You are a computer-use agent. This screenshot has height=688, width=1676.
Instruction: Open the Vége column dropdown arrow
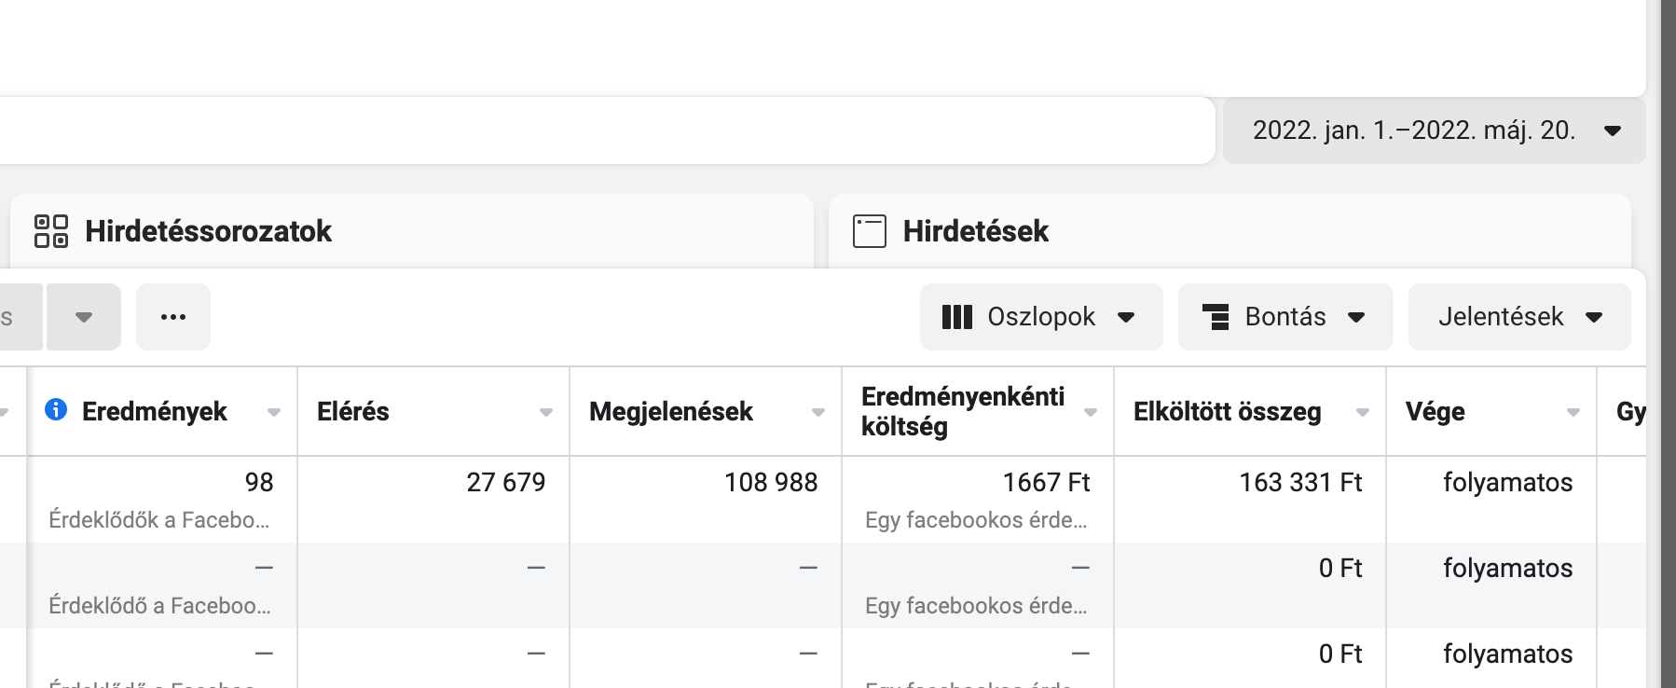[x=1573, y=412]
